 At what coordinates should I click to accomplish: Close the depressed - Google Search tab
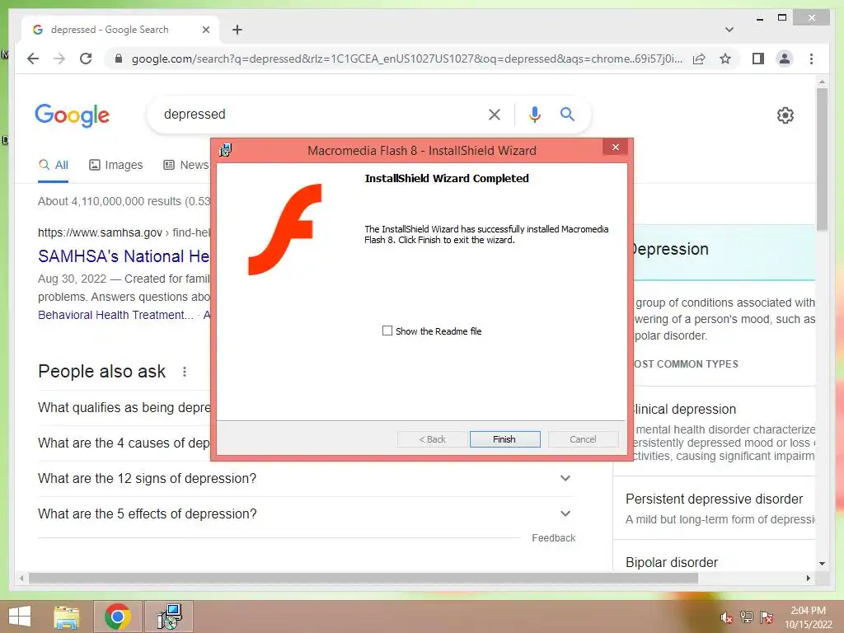pos(205,30)
